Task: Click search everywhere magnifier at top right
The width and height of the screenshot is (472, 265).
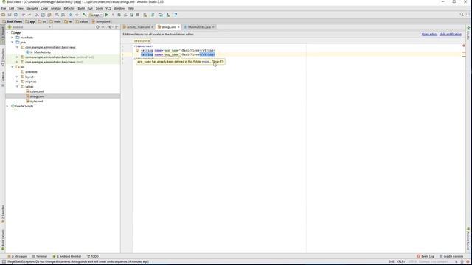Action: [x=462, y=15]
